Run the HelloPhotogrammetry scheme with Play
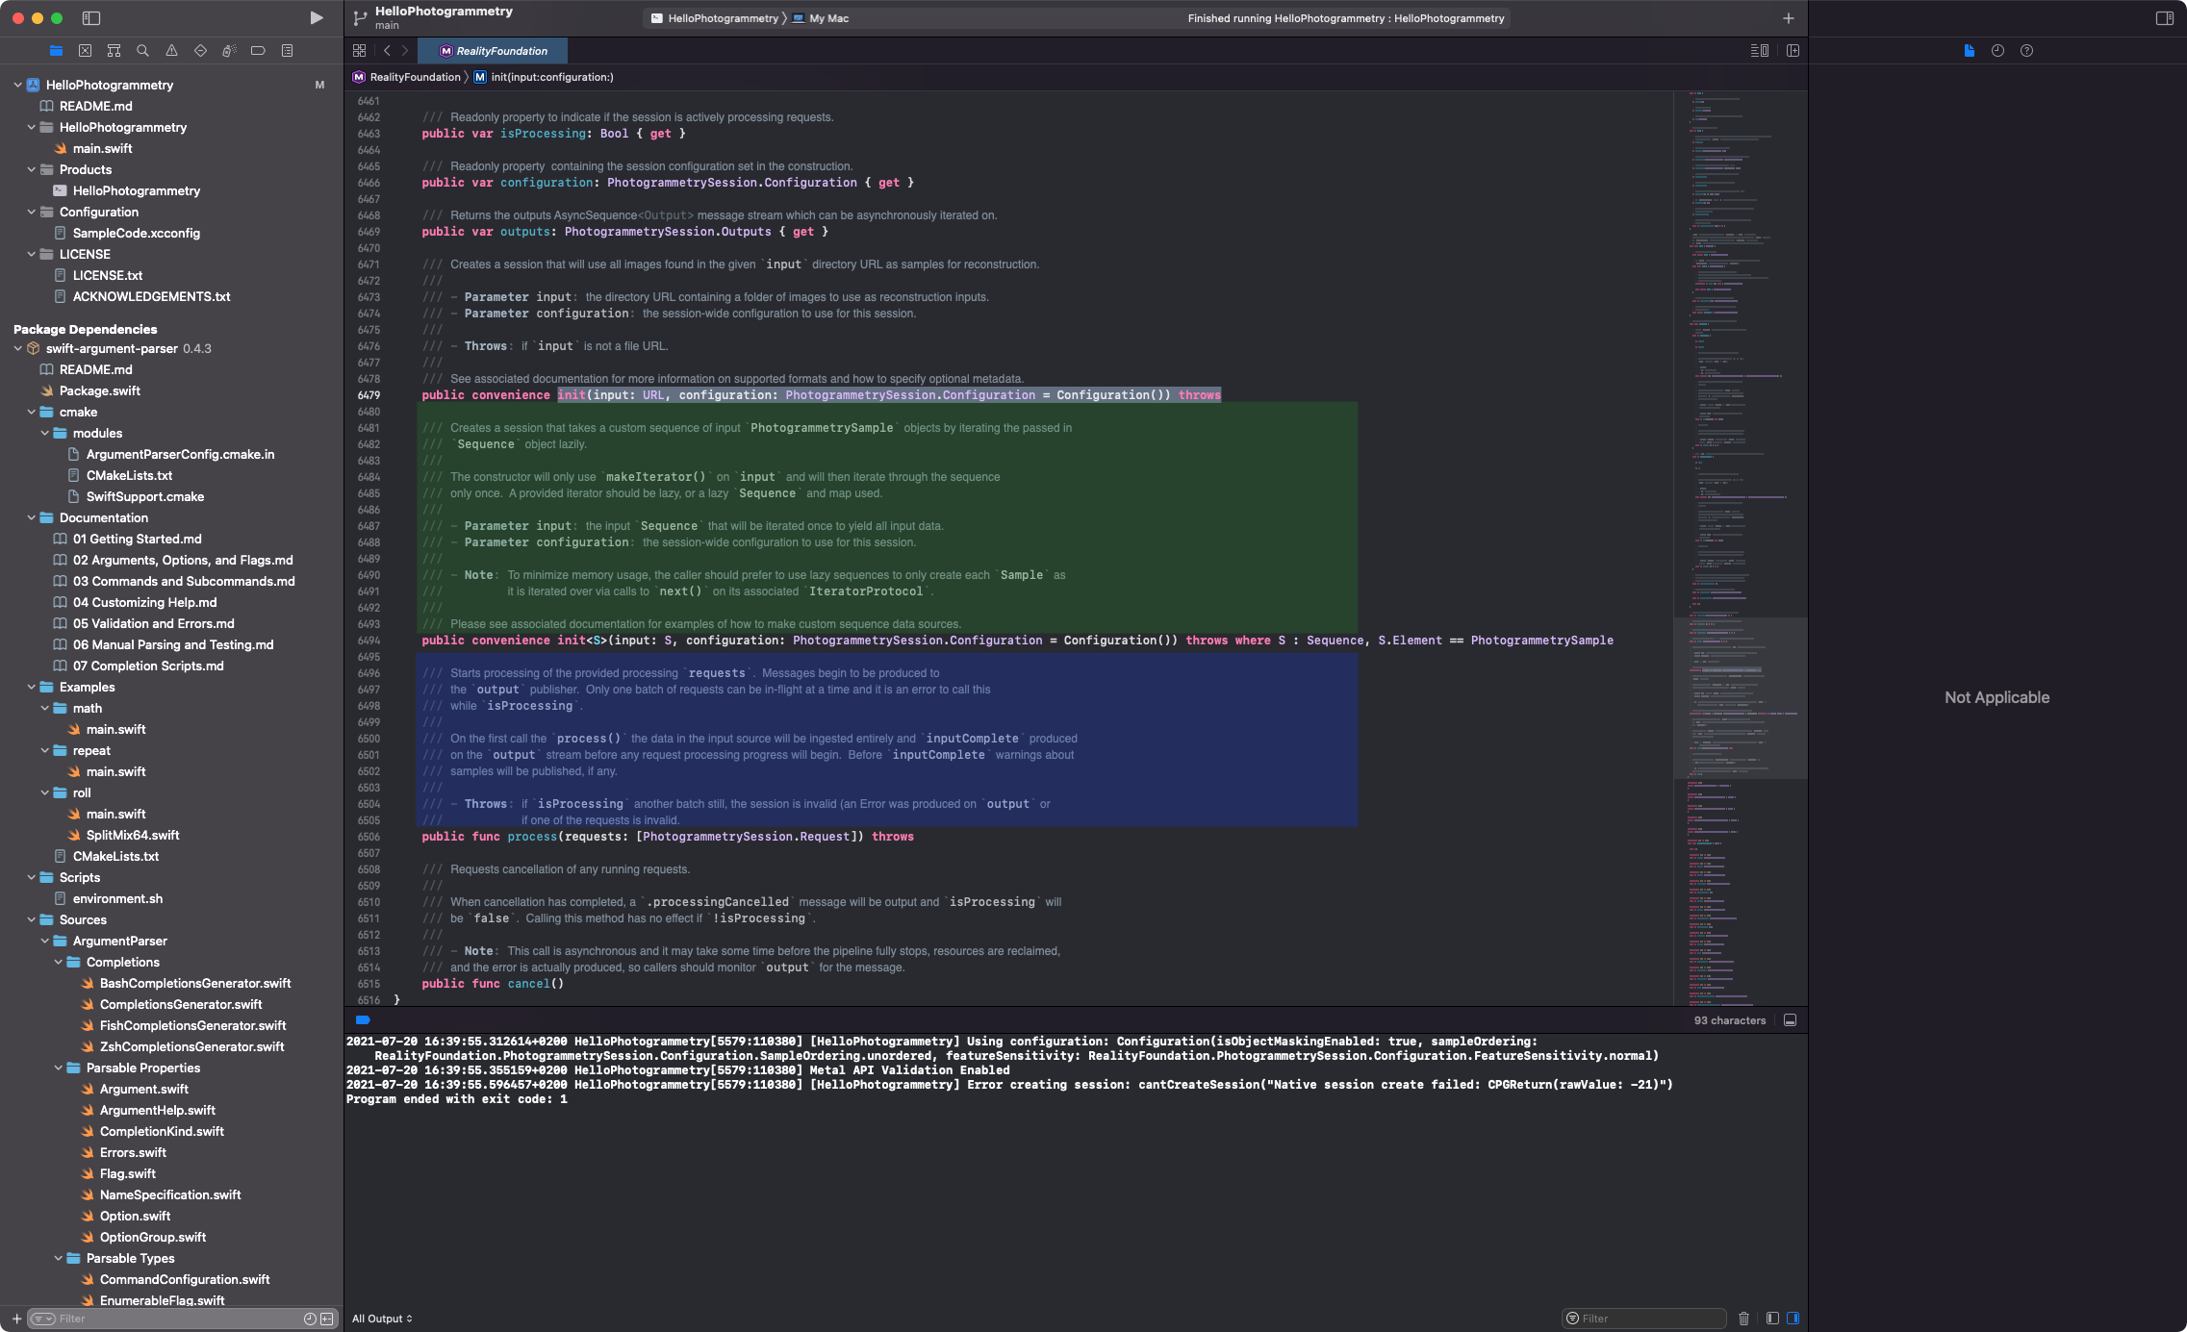 point(316,17)
